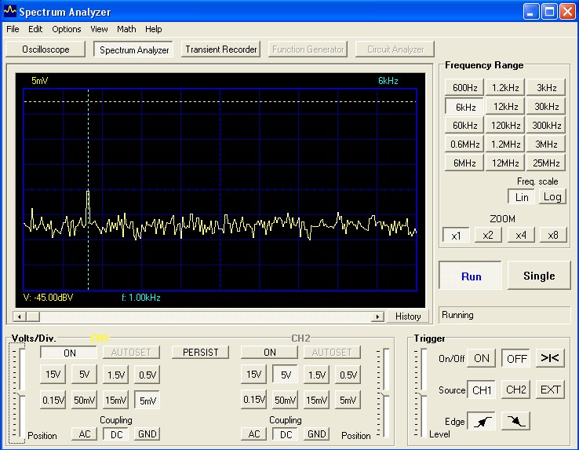
Task: Set trigger source to EXT
Action: tap(550, 390)
